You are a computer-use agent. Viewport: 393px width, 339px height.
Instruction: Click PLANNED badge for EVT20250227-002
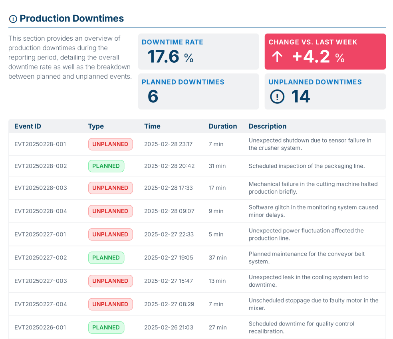coord(106,258)
